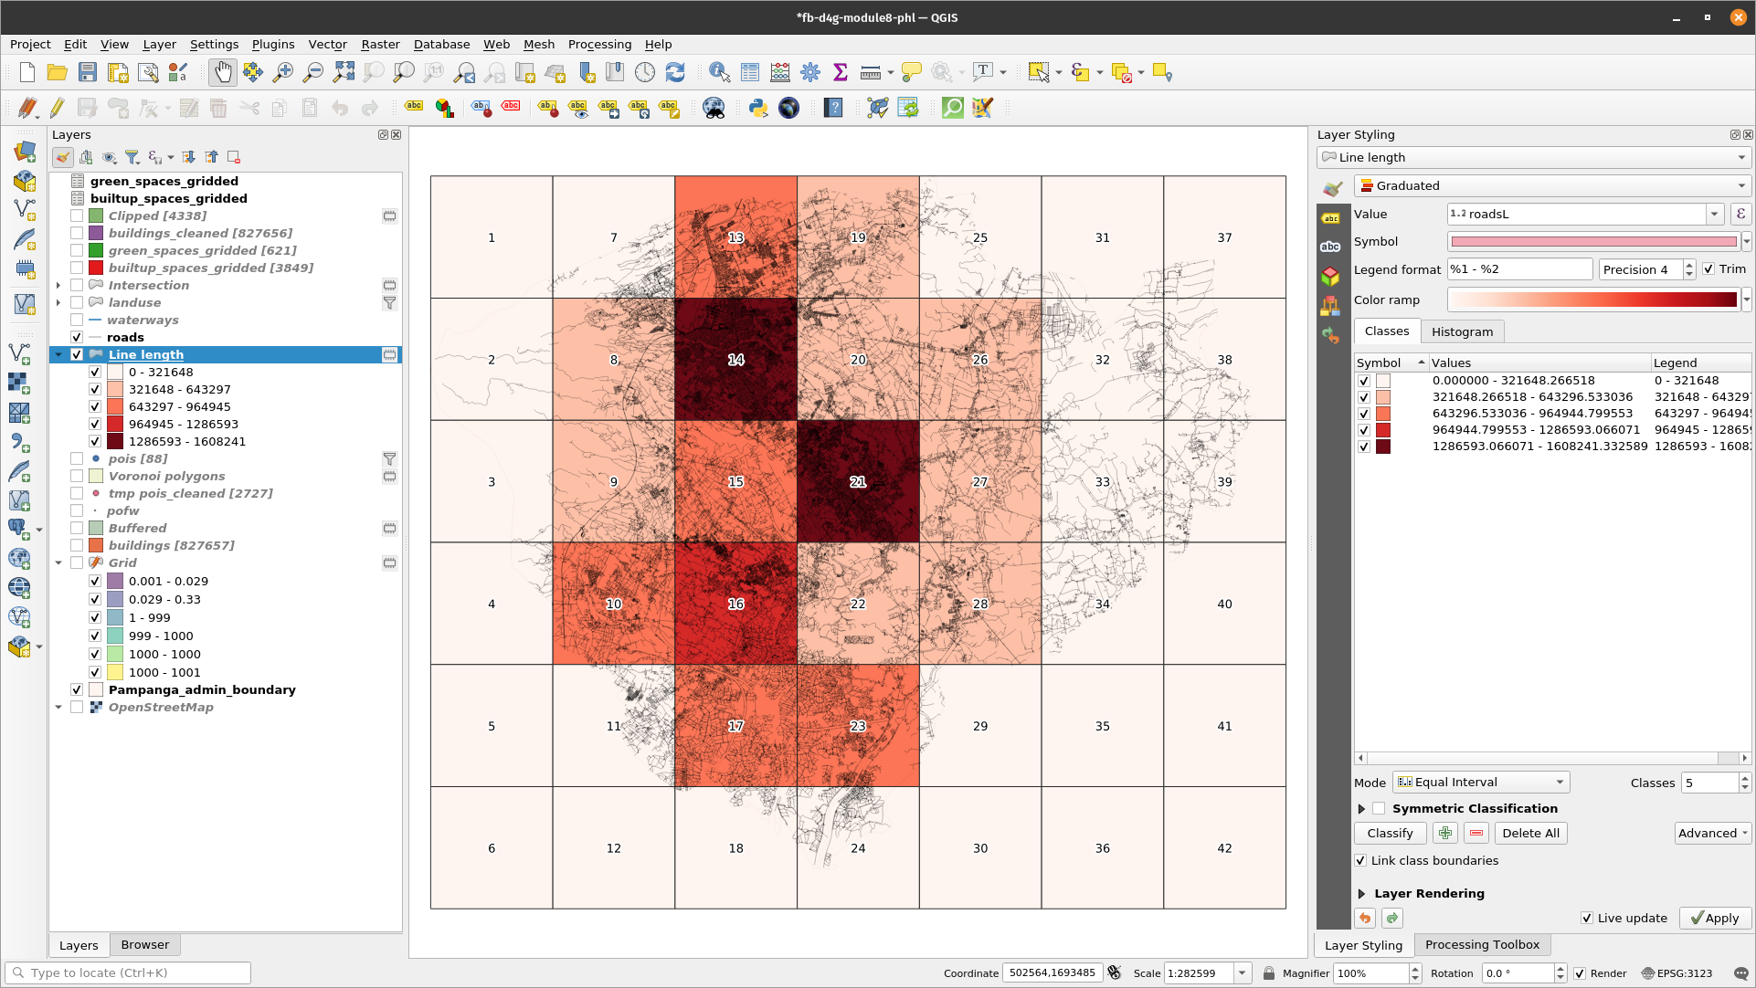
Task: Activate the Identify Features tool
Action: click(x=719, y=72)
